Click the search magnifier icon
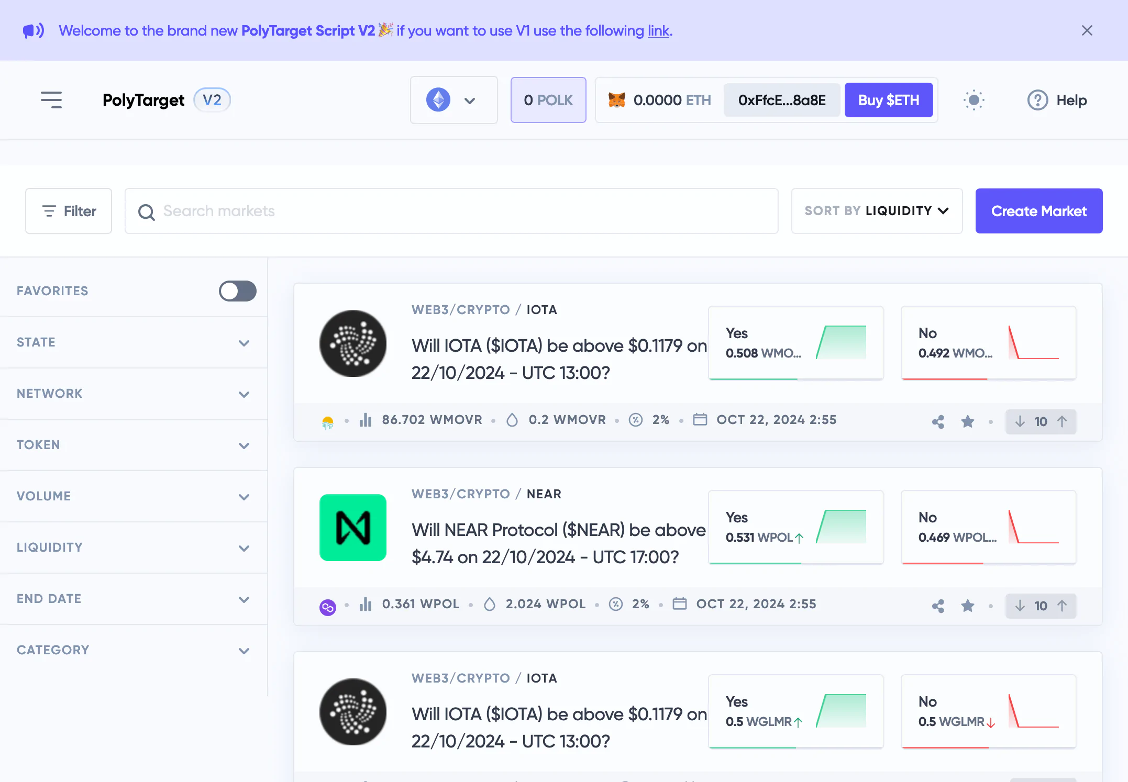 point(146,212)
